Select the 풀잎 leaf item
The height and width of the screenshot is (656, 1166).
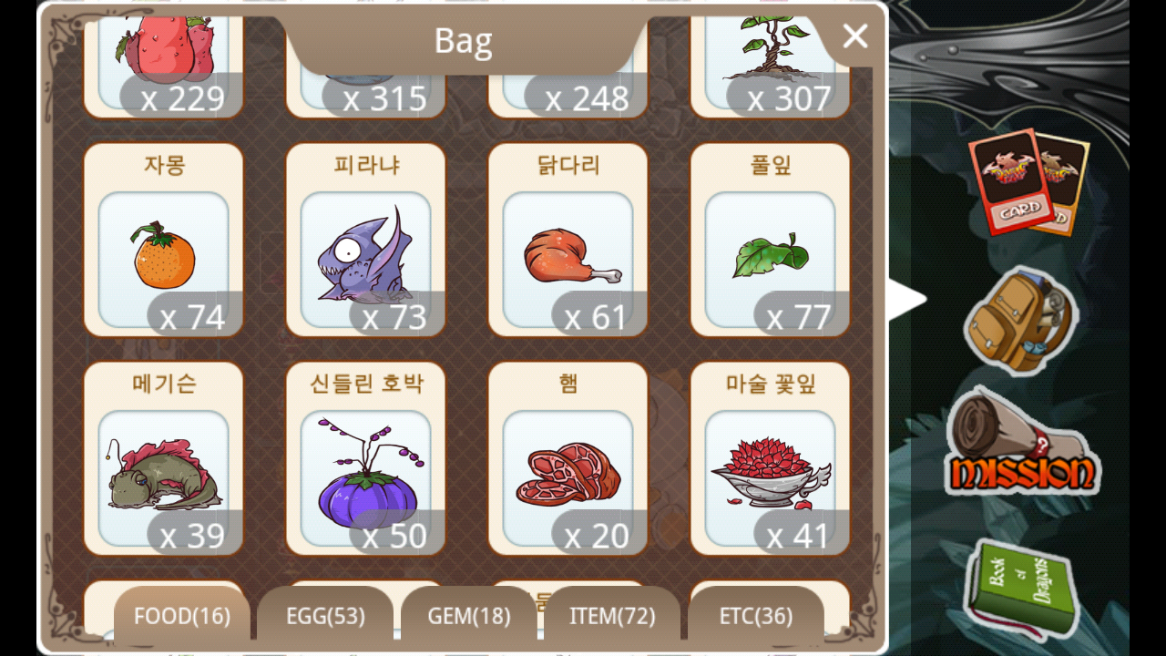point(771,241)
